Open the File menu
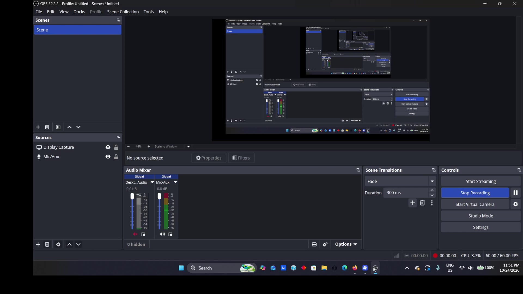The height and width of the screenshot is (294, 523). (39, 12)
